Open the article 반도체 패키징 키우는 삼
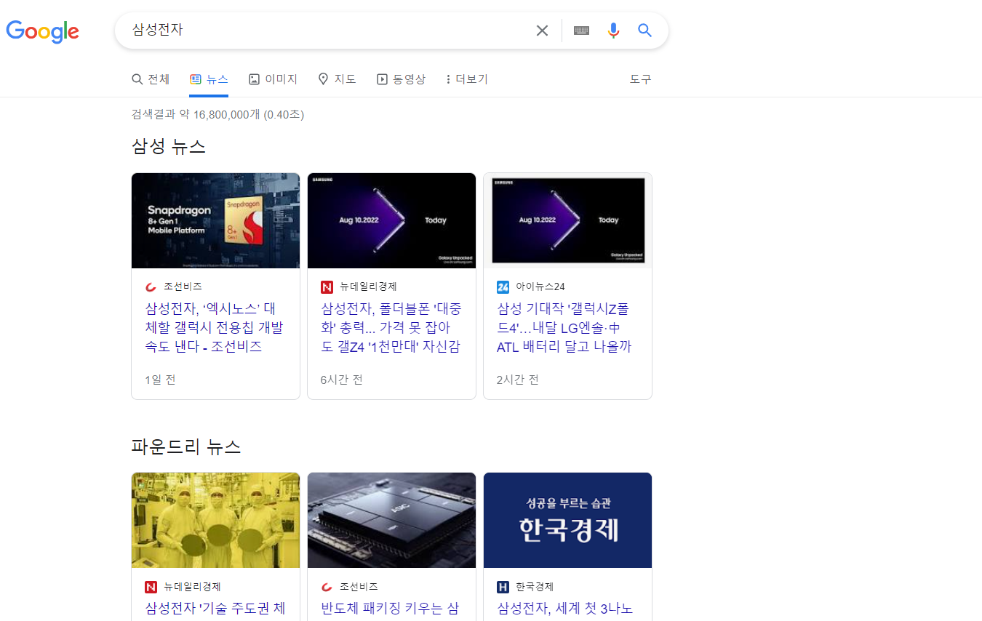Image resolution: width=982 pixels, height=621 pixels. 391,608
